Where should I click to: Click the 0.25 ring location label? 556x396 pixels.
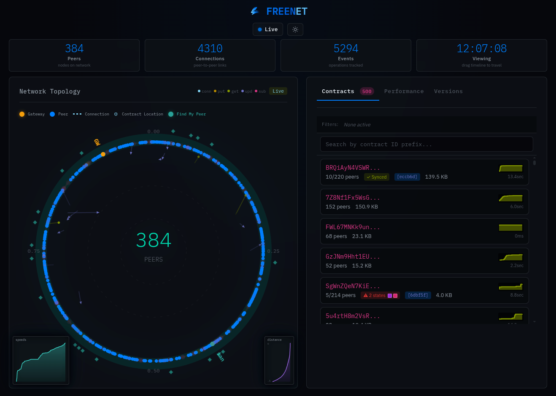coord(273,251)
